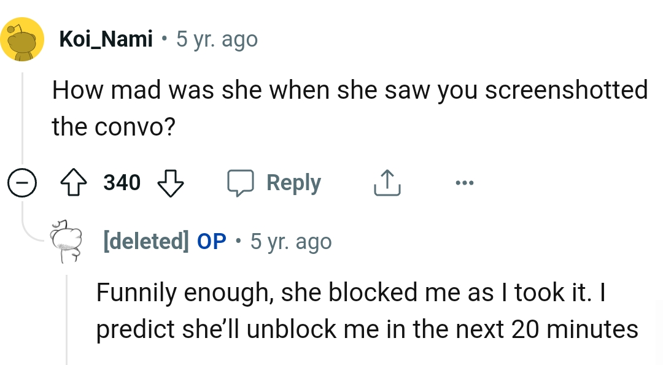Open Koi_Nami's profile
This screenshot has height=365, width=663.
pyautogui.click(x=105, y=38)
